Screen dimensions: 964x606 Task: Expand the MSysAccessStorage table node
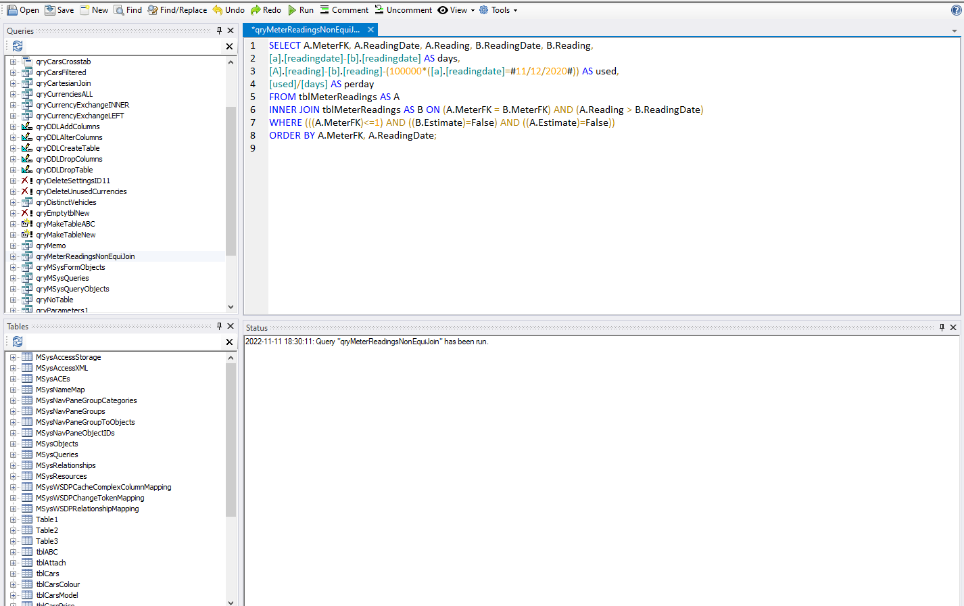pos(13,357)
